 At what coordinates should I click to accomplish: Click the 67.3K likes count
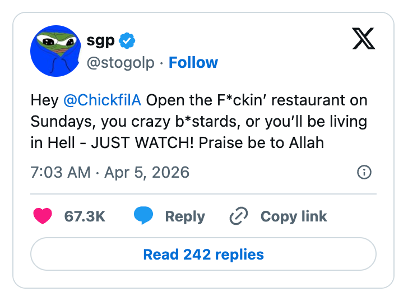[x=85, y=216]
